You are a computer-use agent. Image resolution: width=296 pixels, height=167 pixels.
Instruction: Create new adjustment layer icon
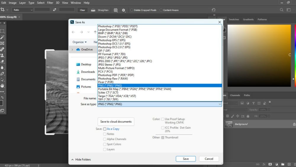point(276,164)
